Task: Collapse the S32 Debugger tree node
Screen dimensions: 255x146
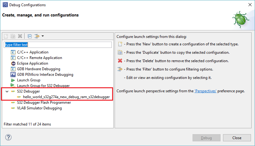Action: 7,92
